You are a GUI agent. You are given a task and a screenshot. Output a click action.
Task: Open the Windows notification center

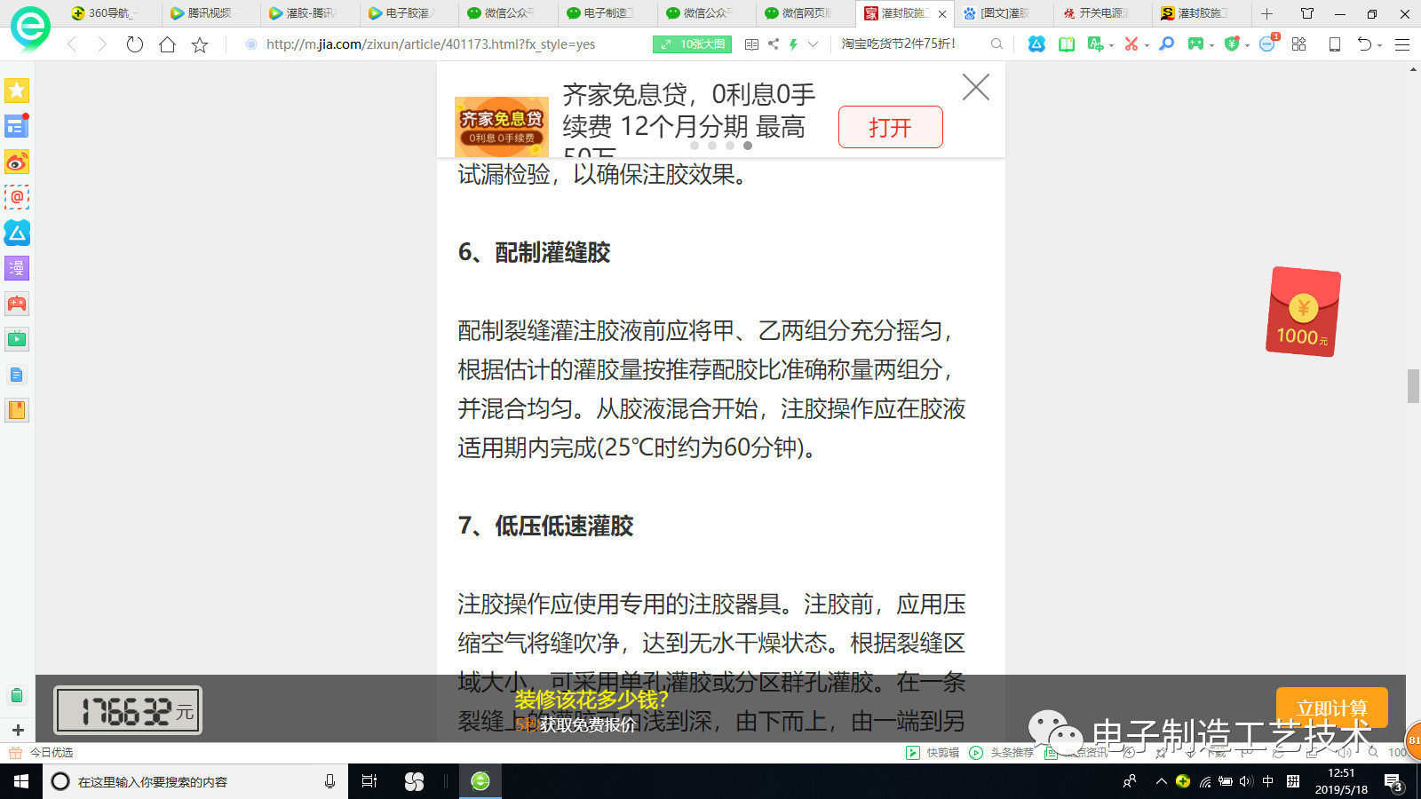[1393, 782]
